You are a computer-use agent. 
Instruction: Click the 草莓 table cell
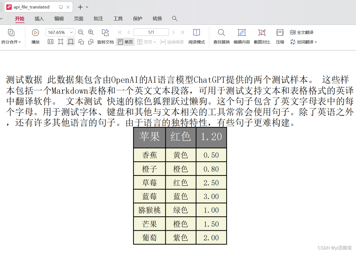[149, 182]
